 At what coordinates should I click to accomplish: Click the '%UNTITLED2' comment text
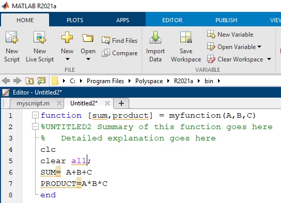pos(66,127)
